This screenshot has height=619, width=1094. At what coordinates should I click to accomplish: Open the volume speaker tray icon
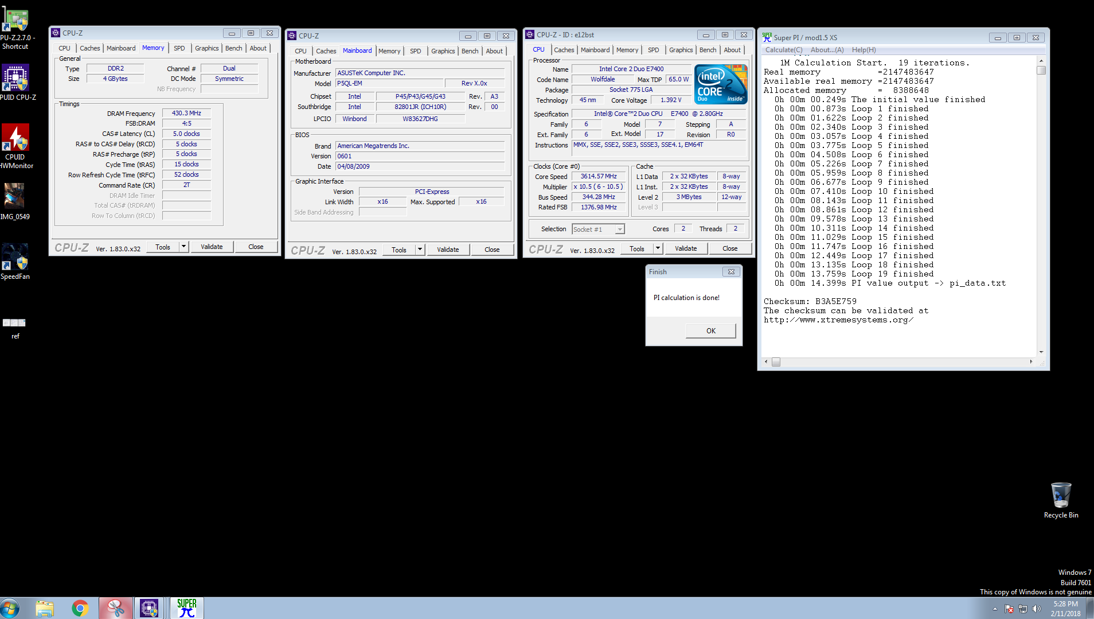tap(1037, 609)
